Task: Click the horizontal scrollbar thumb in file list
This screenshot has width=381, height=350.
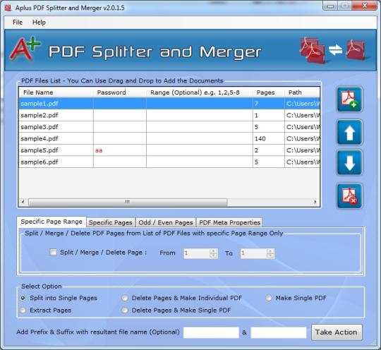Action: point(128,202)
